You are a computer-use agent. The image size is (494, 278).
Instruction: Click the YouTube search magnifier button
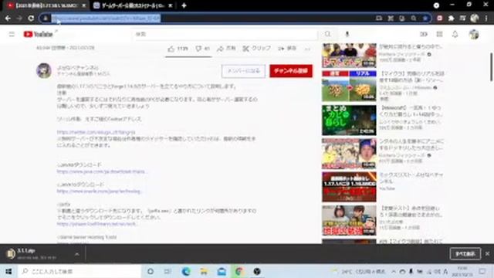tap(327, 34)
